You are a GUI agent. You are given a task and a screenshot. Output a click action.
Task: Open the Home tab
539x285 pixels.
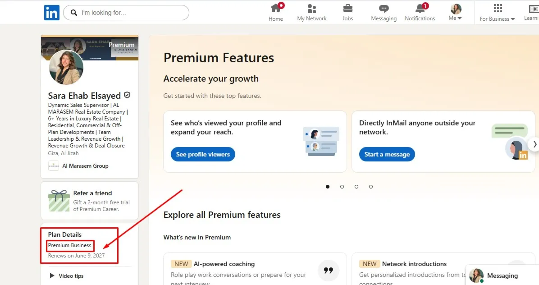(276, 12)
